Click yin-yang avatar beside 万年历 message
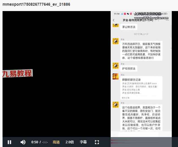The image size is (178, 147). click(115, 41)
